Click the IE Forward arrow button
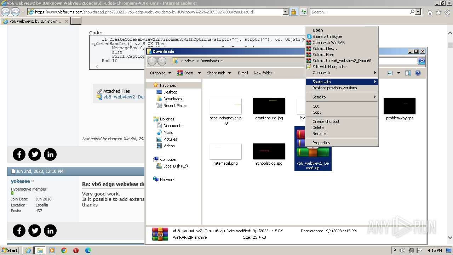This screenshot has width=453, height=255. [x=15, y=12]
